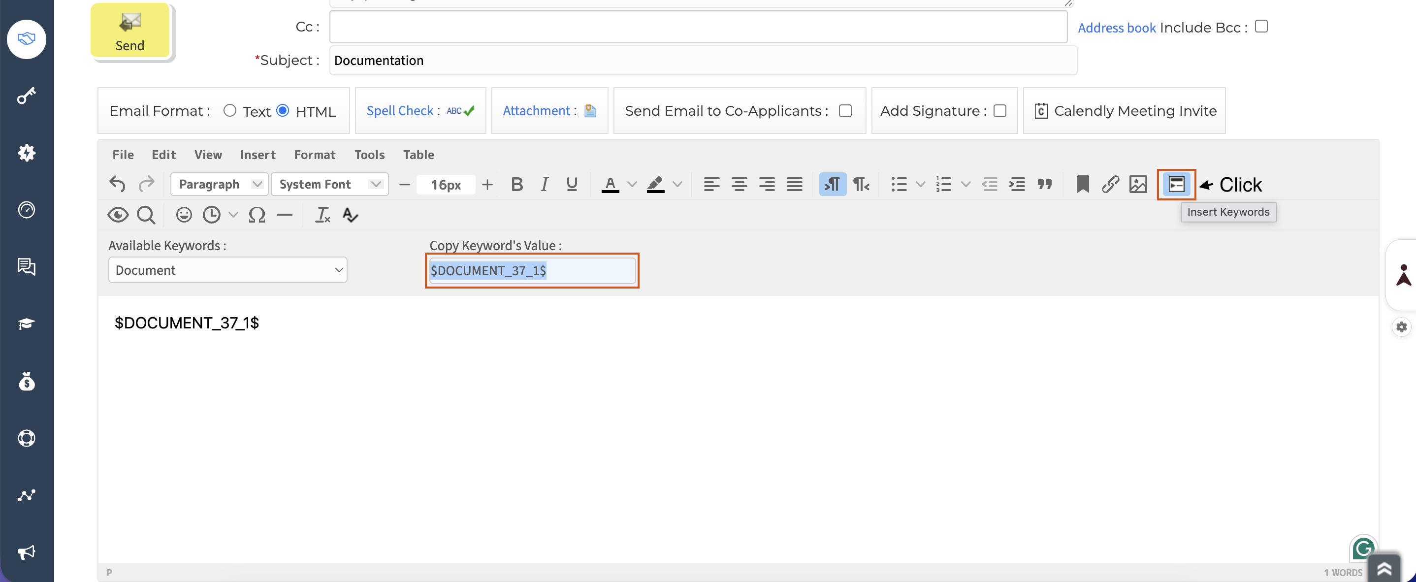Insert a horizontal line
Viewport: 1416px width, 582px height.
click(284, 215)
